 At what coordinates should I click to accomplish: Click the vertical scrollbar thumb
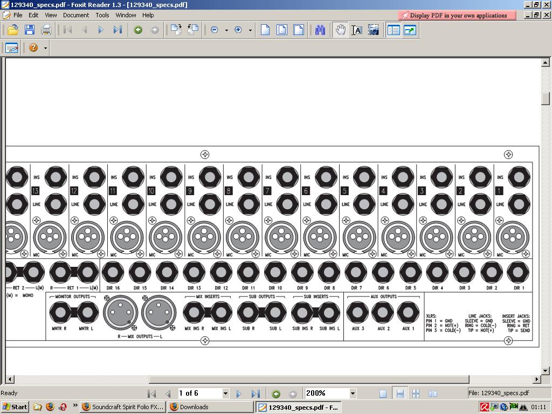pos(546,98)
